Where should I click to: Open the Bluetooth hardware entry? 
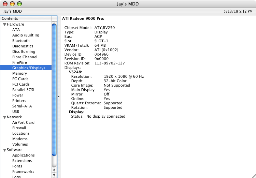21,41
